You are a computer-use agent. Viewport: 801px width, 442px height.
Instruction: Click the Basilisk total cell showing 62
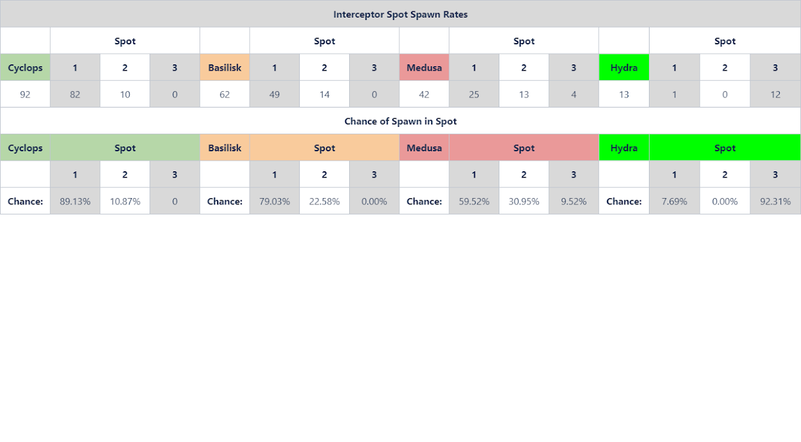(x=225, y=94)
